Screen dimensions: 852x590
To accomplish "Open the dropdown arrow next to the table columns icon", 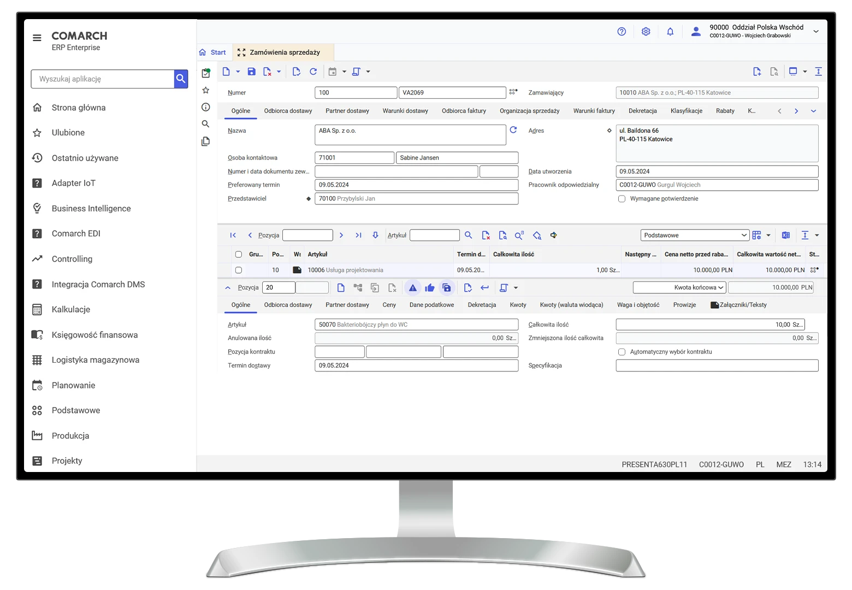I will point(768,235).
